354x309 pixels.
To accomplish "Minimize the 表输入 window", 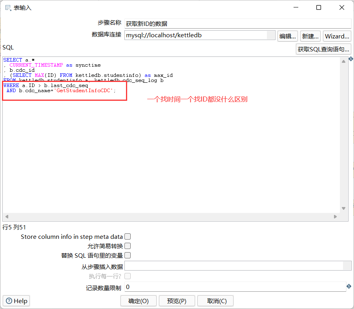I will pyautogui.click(x=296, y=7).
